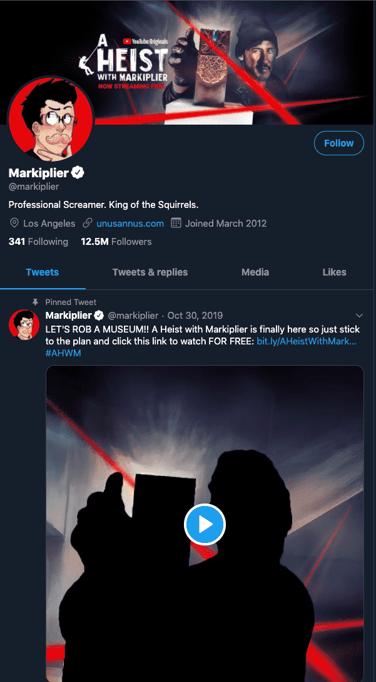Click the verified badge in the pinned tweet header
Viewport: 376px width, 682px height.
click(x=99, y=315)
